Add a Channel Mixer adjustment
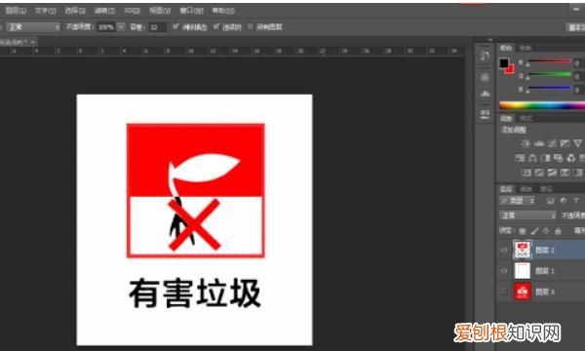The image size is (585, 351). (570, 158)
